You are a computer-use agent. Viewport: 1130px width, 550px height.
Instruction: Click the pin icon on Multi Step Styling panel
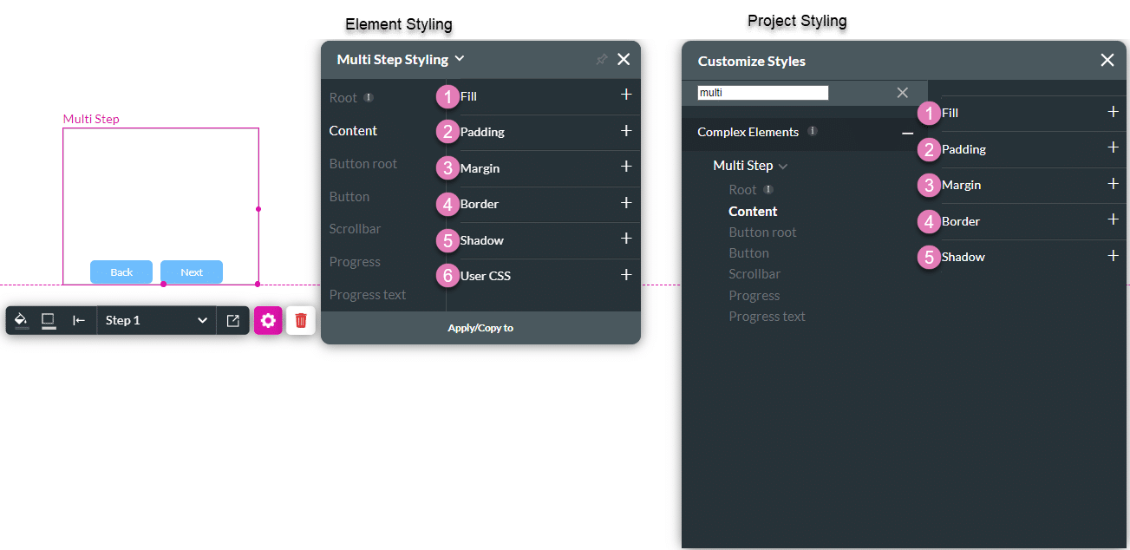click(x=601, y=59)
